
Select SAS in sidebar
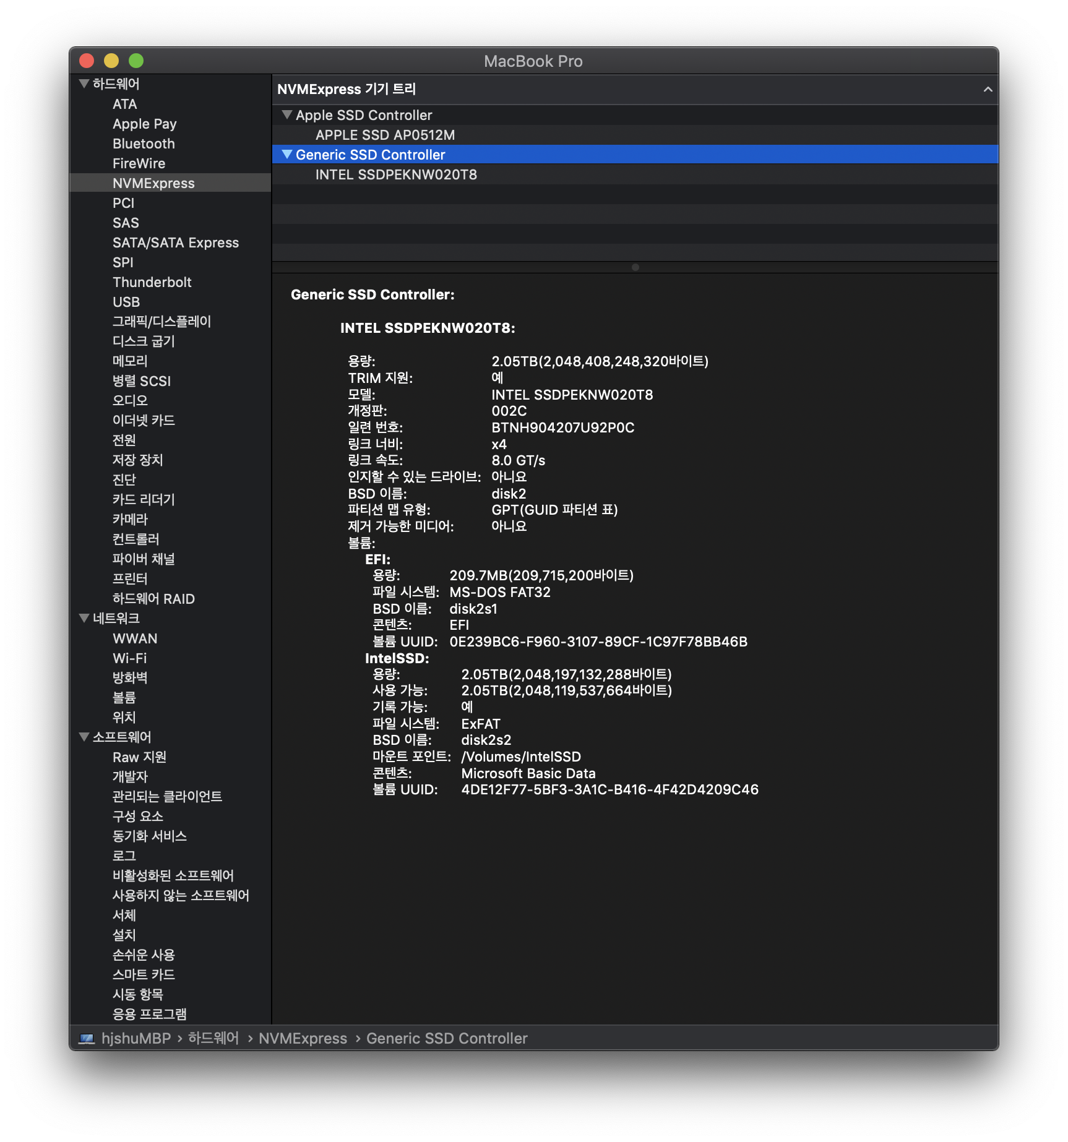point(126,223)
